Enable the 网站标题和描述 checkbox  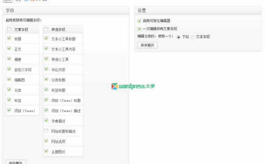tap(46, 131)
